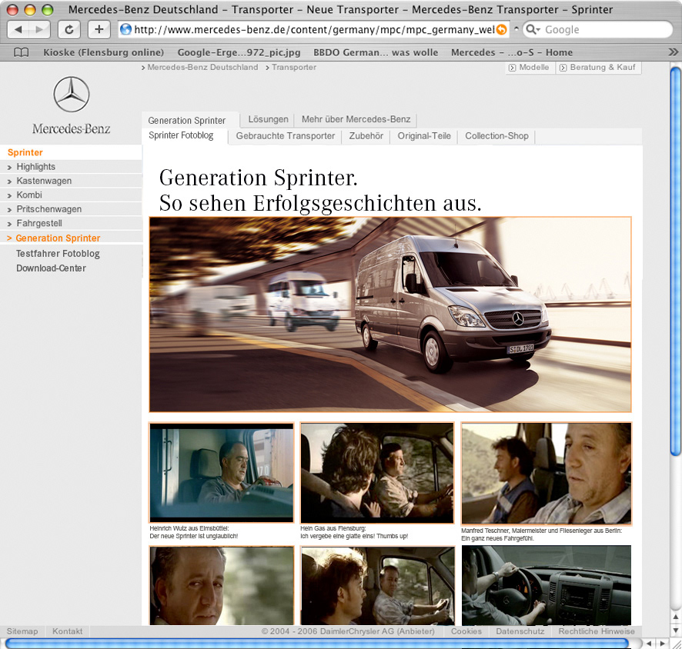Switch to the Lösungen tab
The width and height of the screenshot is (682, 649).
(269, 119)
